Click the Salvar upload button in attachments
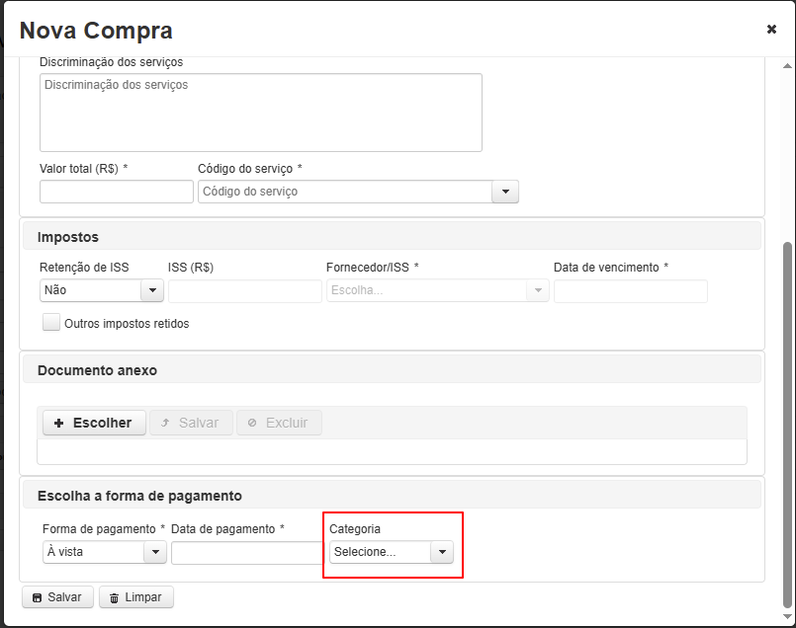Viewport: 796px width, 628px height. pyautogui.click(x=191, y=423)
